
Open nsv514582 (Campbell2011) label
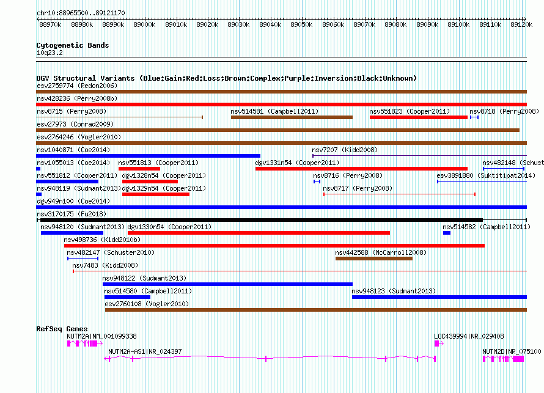[x=487, y=227]
